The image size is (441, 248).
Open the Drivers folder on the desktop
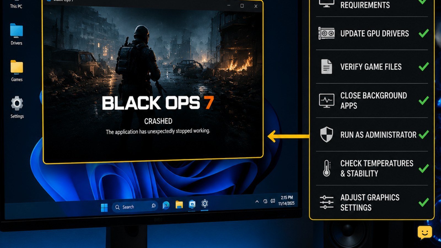pyautogui.click(x=17, y=30)
